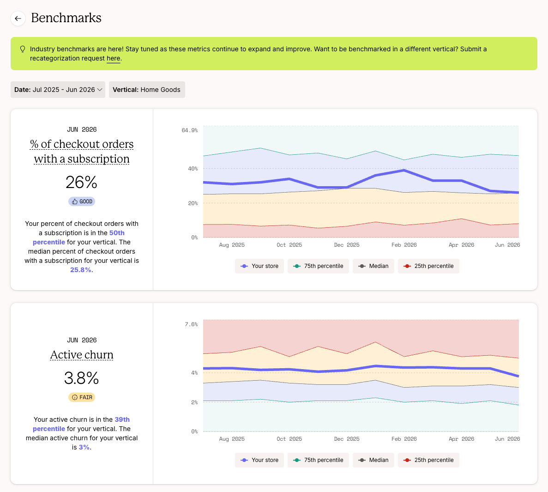Click the Active churn metric title
Screen dimensions: 548x492
(82, 355)
